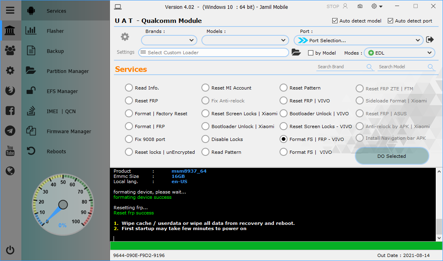Open the EFS Manager menu item

[x=62, y=91]
